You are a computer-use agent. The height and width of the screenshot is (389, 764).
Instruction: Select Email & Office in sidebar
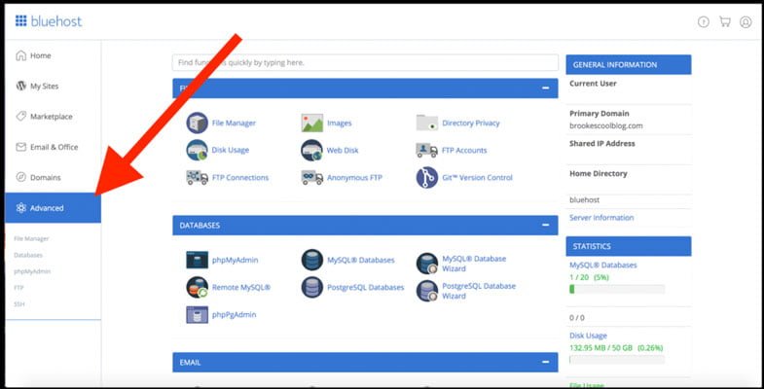(x=53, y=147)
